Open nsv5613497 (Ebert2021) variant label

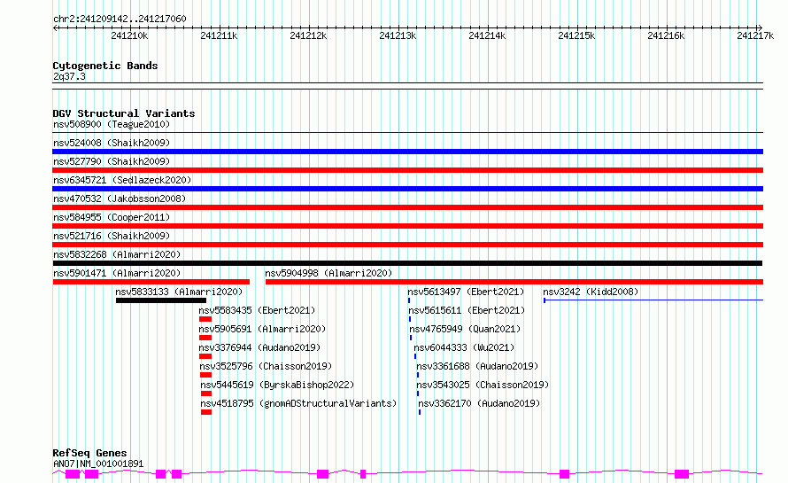466,292
